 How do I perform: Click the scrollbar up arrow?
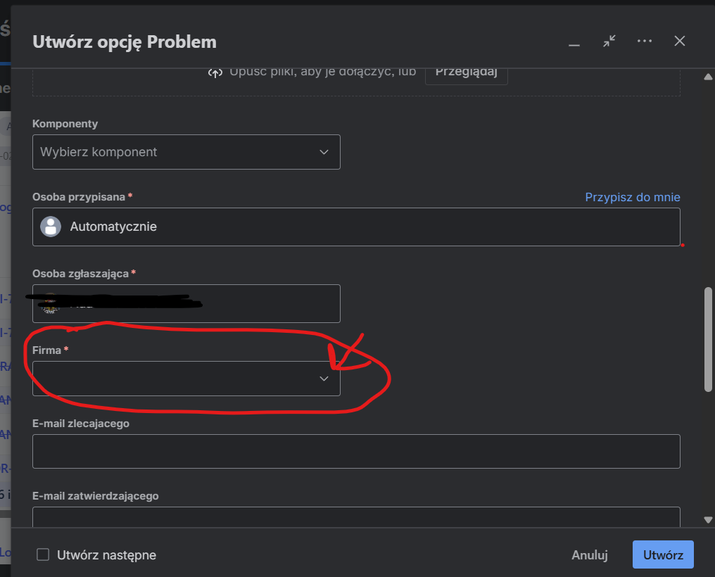point(708,77)
